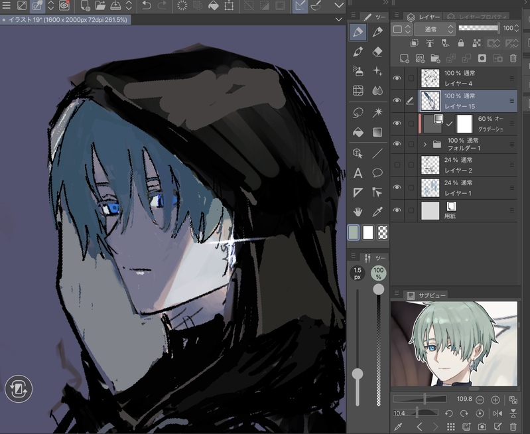Viewport: 530px width, 434px height.
Task: Select the Lasso selection tool
Action: point(358,112)
